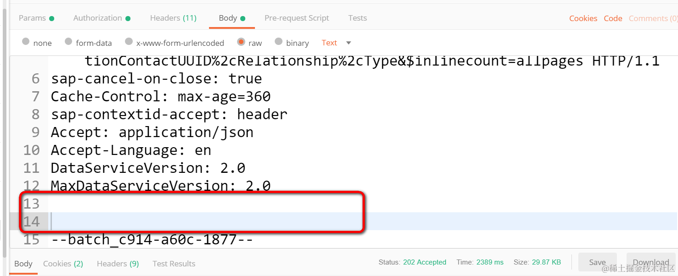This screenshot has width=678, height=276.
Task: Open the Comments (0) link
Action: click(x=653, y=18)
